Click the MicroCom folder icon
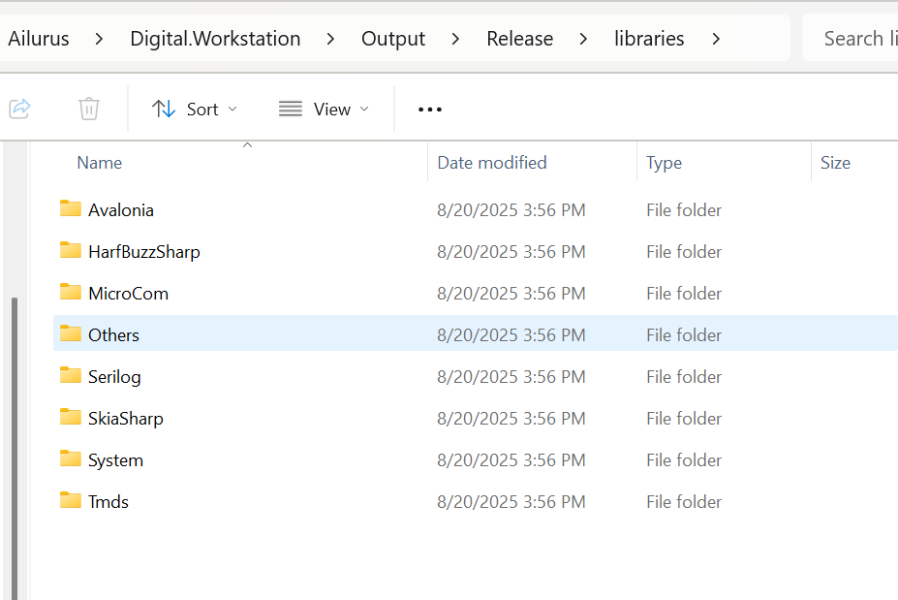This screenshot has width=898, height=600. 71,293
